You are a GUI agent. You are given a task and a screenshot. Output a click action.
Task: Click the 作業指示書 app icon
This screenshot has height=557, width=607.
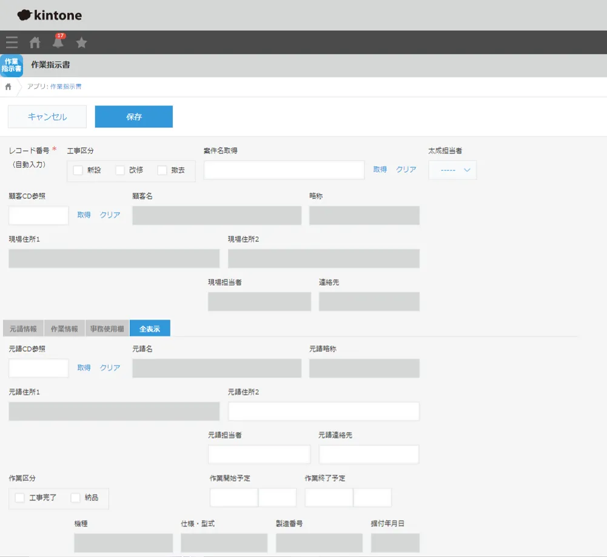tap(12, 66)
